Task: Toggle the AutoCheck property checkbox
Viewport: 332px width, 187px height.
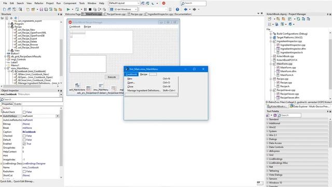Action: [24, 112]
